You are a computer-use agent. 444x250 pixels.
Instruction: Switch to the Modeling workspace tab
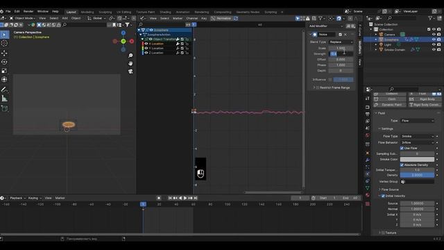click(x=87, y=12)
